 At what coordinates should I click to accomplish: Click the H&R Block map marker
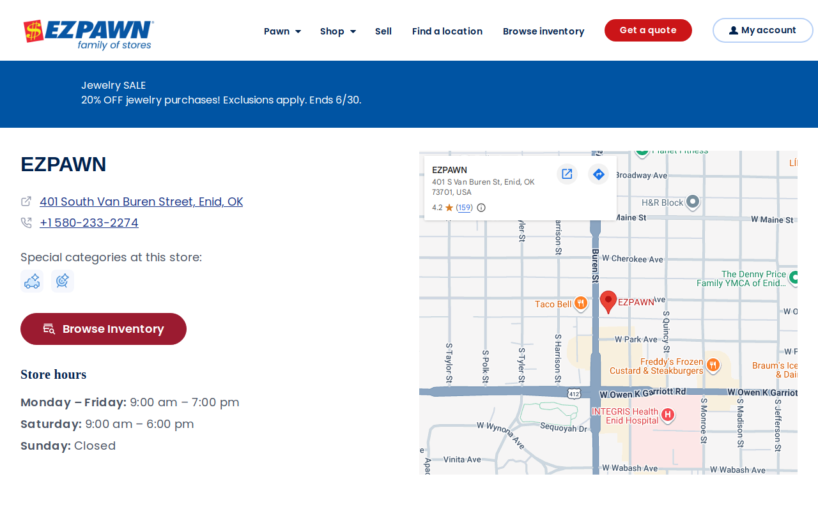tap(693, 202)
